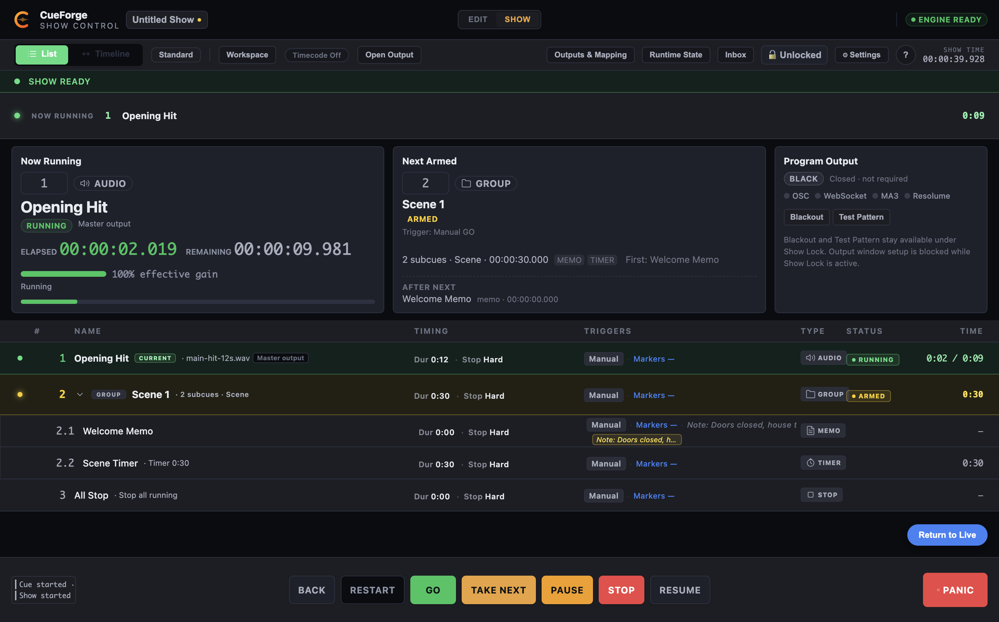
Task: Open the Untitled Show title menu
Action: [167, 20]
